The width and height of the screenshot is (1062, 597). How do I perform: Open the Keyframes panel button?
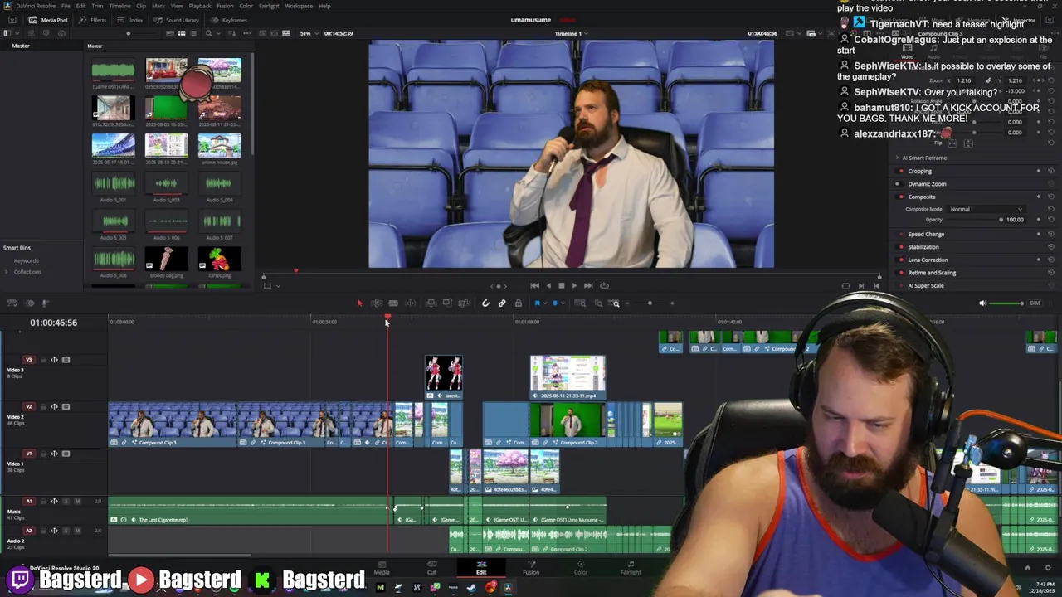229,20
